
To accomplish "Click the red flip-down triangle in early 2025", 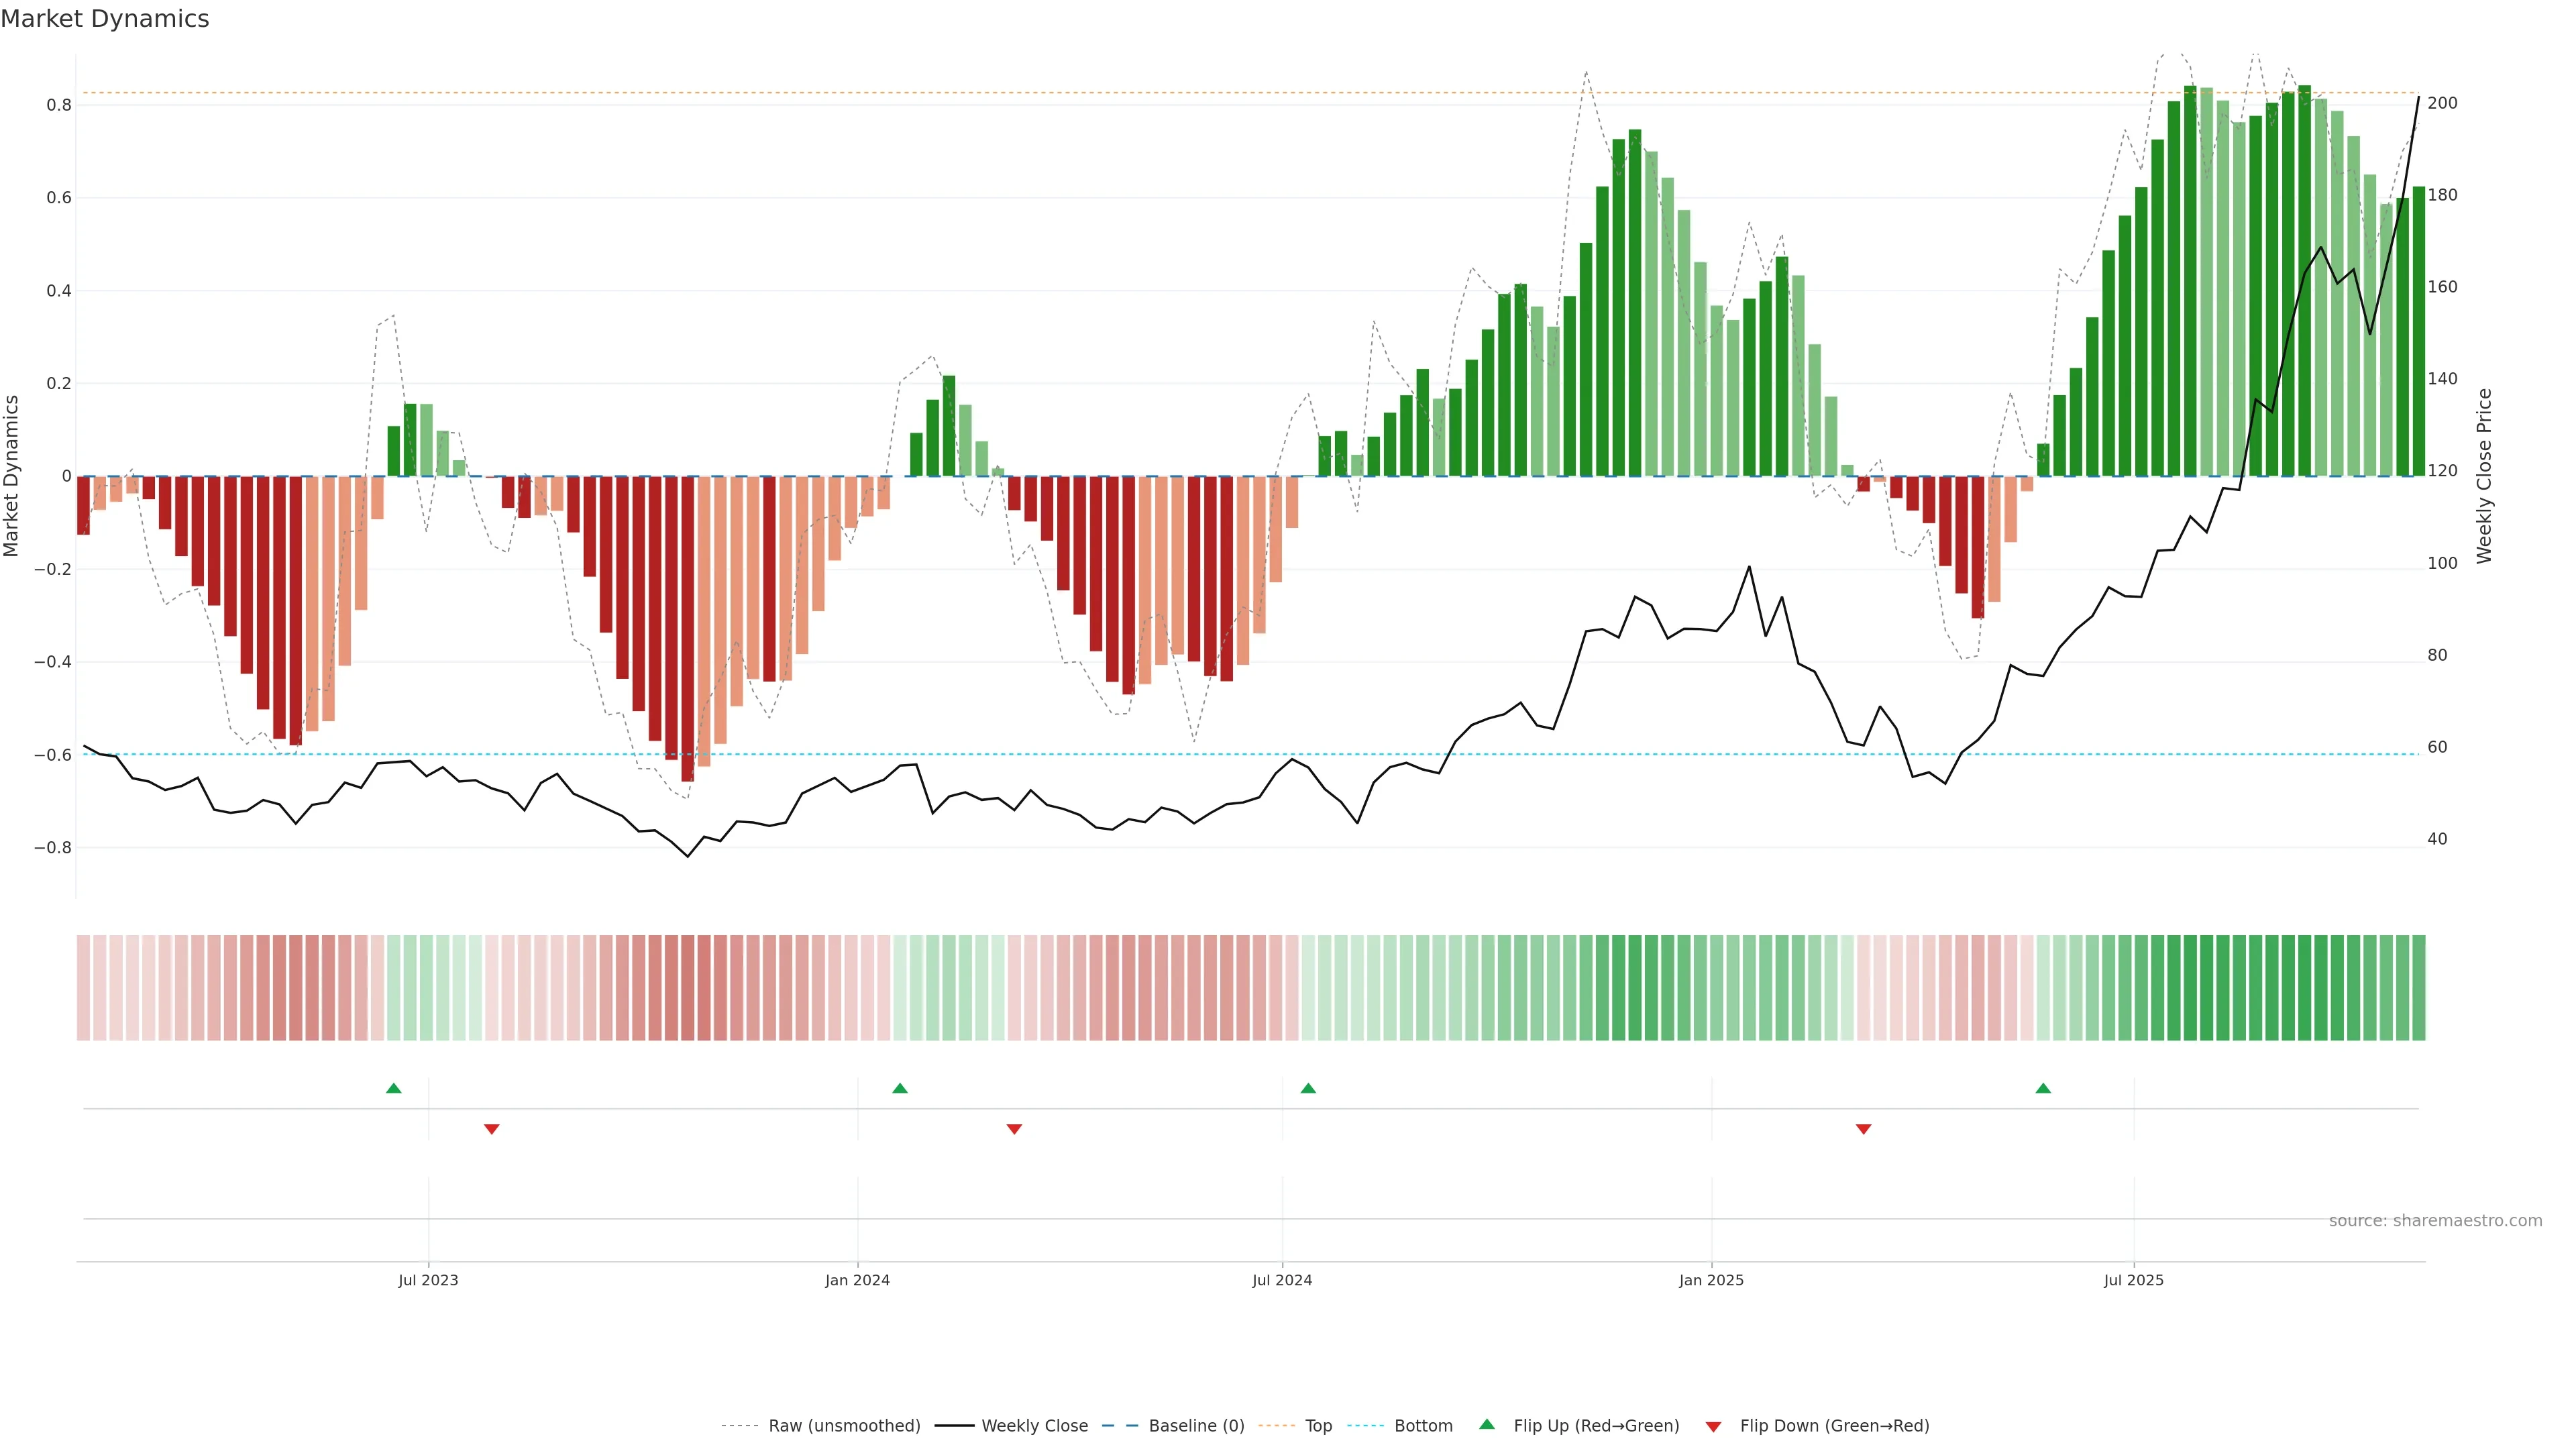I will tap(1863, 1129).
